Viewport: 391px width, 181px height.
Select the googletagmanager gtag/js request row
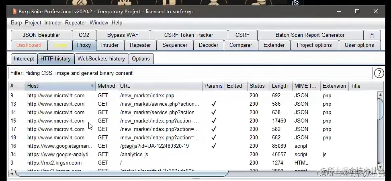click(x=193, y=146)
